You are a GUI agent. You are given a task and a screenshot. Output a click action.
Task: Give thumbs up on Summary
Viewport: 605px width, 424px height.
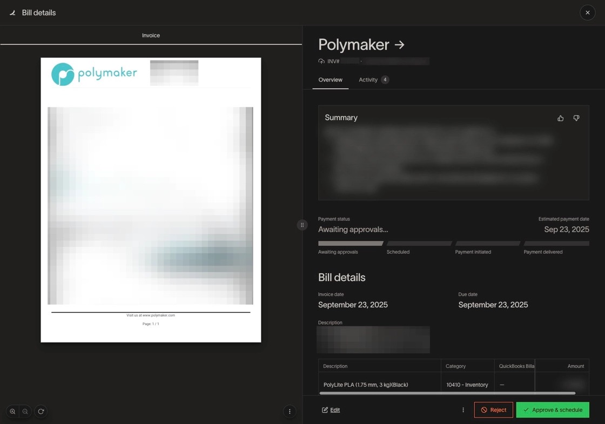coord(560,118)
